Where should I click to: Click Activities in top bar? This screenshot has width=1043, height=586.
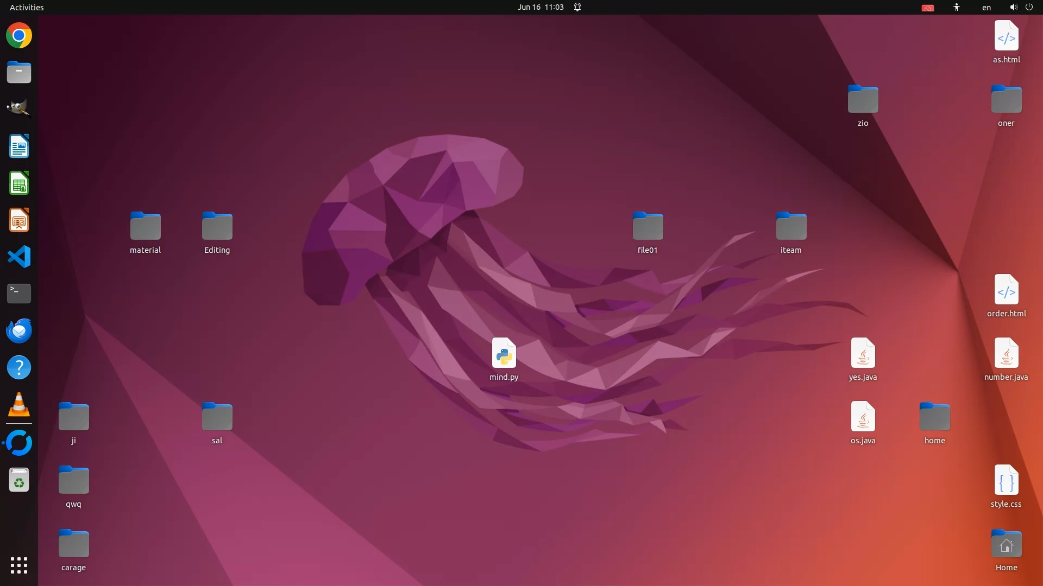point(27,7)
